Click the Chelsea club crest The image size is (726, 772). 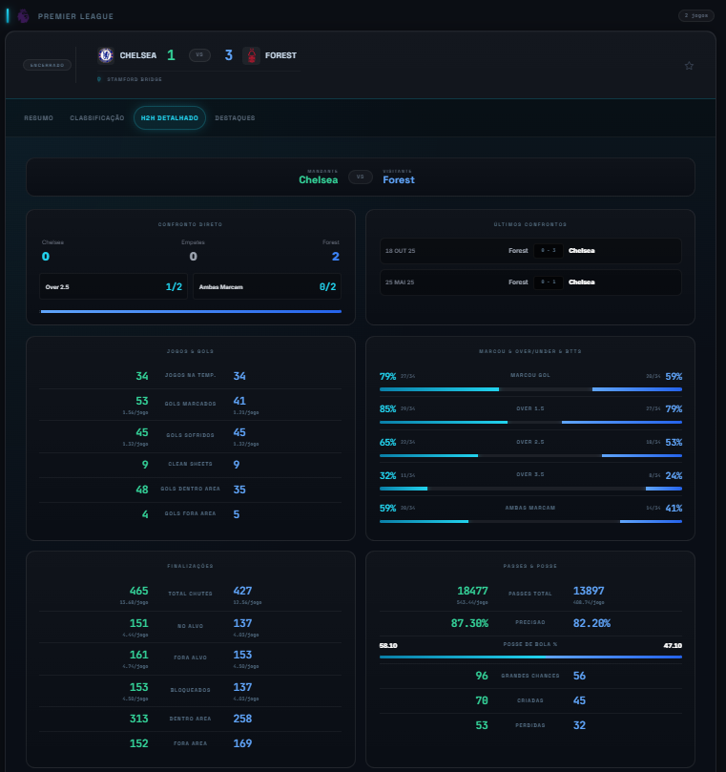coord(105,55)
